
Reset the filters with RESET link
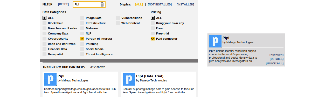tap(64, 4)
